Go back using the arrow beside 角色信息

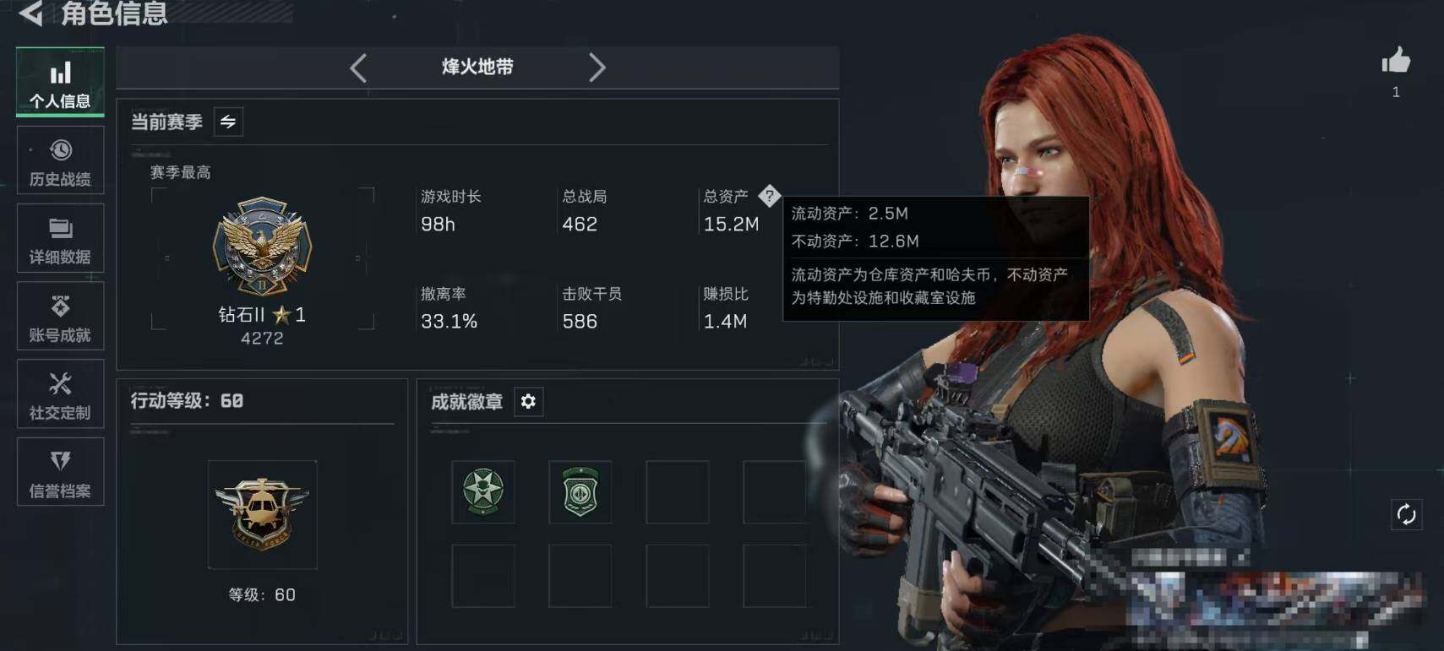point(30,14)
